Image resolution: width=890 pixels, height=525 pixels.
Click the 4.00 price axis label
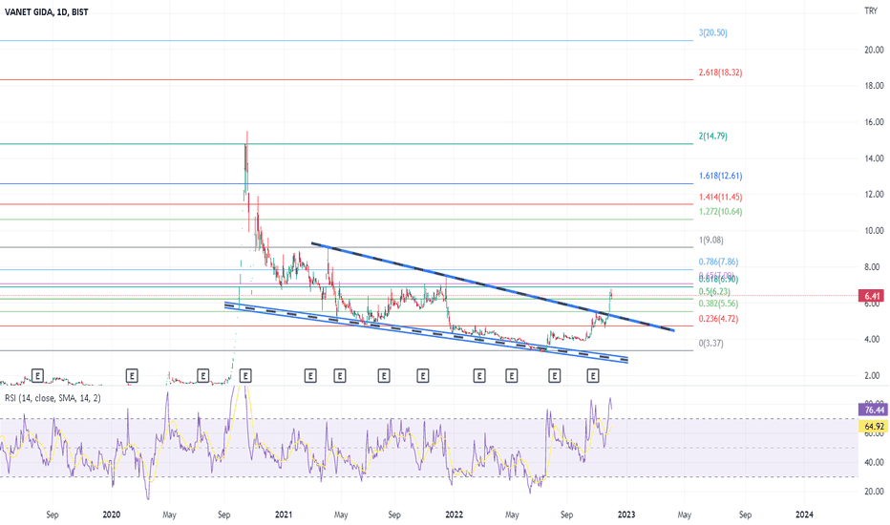click(874, 340)
